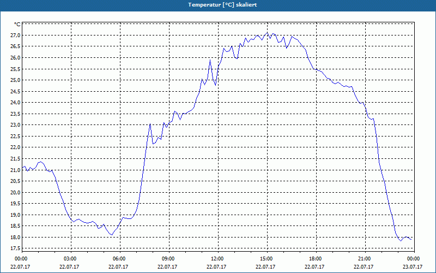Click the '00:00' time label above 23.07.17
This screenshot has width=436, height=273.
[x=413, y=259]
